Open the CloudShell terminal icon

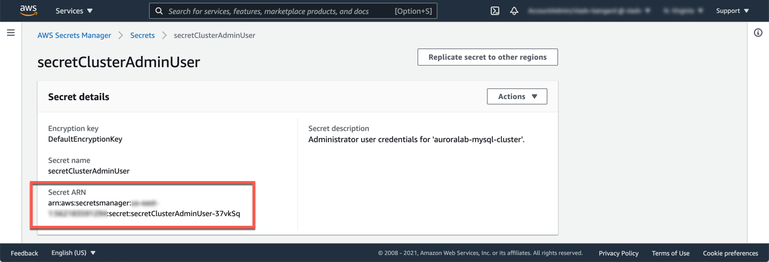(495, 11)
